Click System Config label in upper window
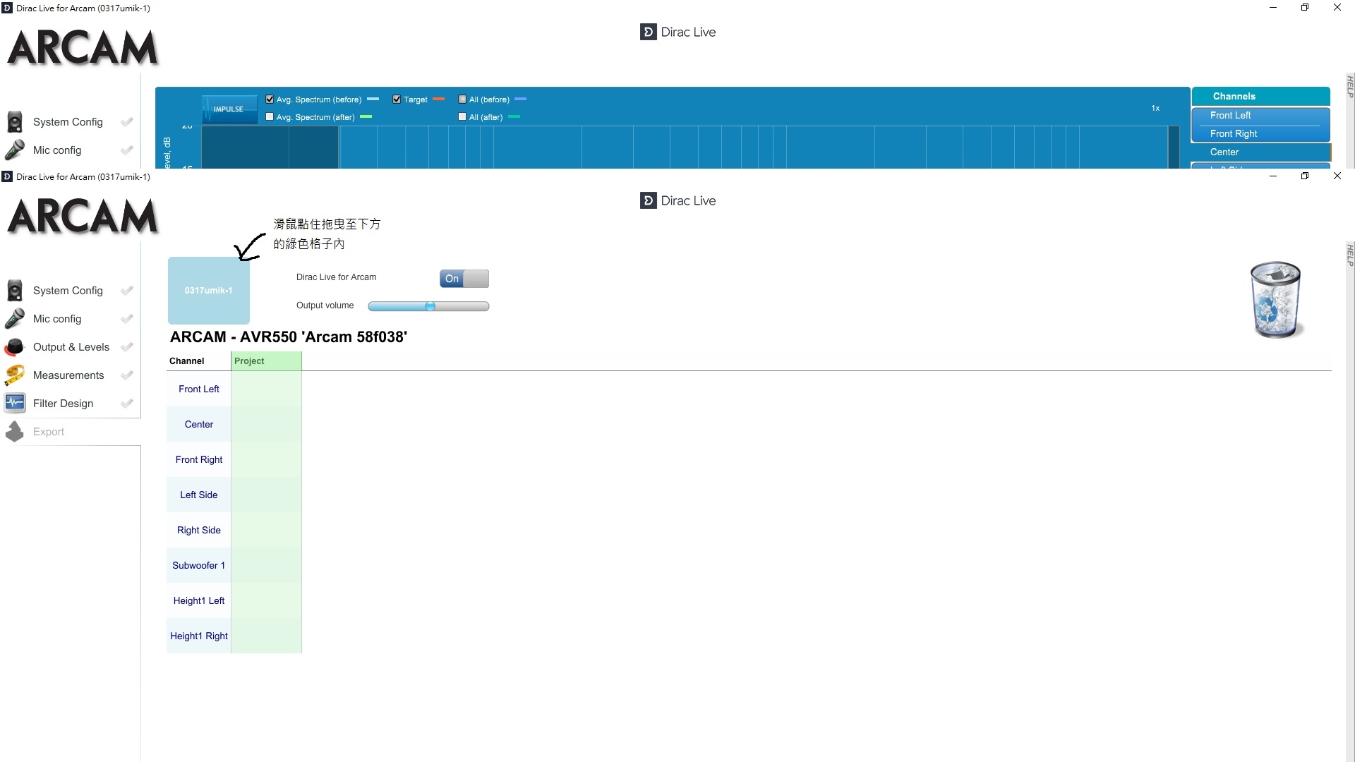 [68, 122]
